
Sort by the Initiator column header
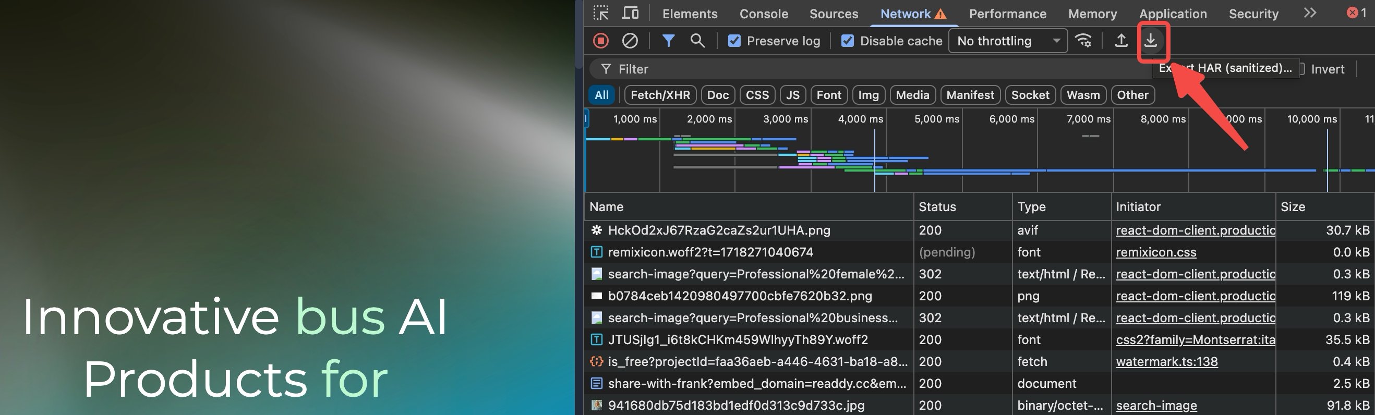[1193, 207]
